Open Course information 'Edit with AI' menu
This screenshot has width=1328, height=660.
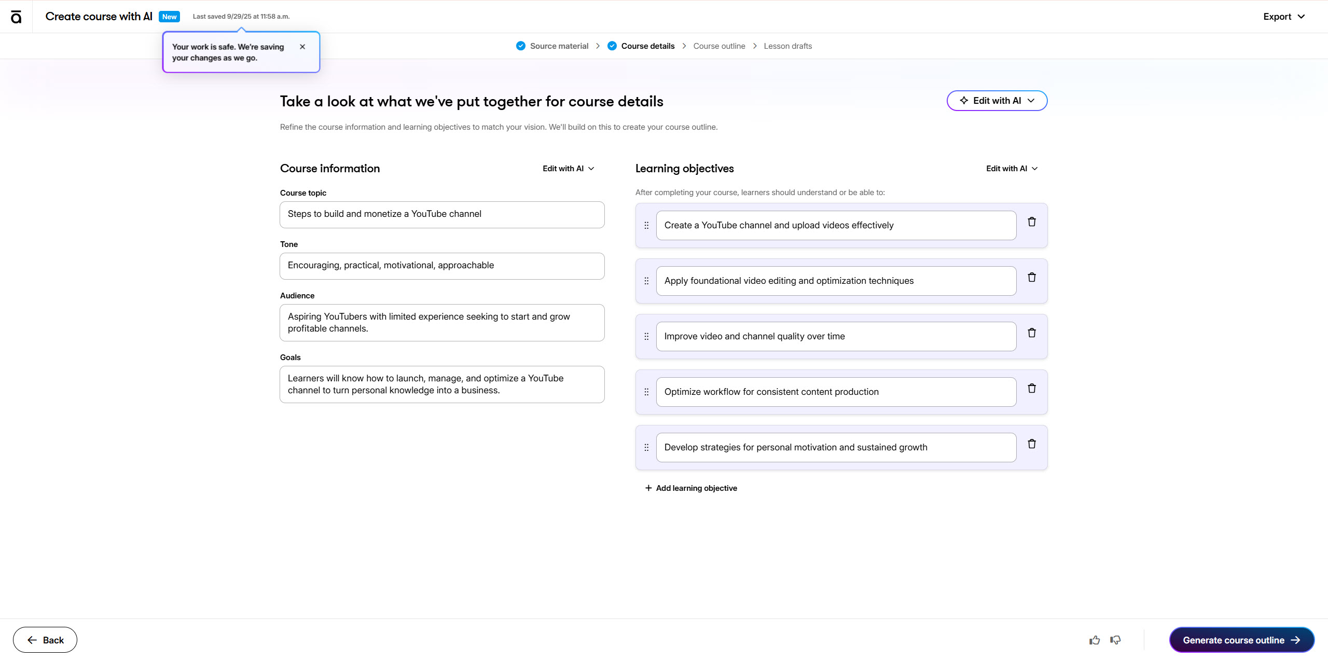(x=568, y=169)
